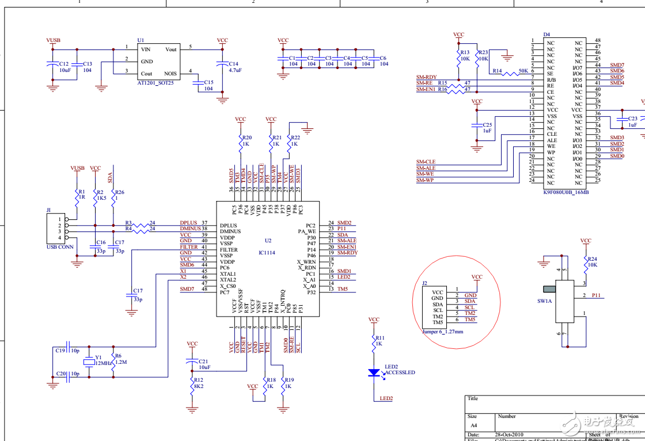Image resolution: width=645 pixels, height=441 pixels.
Task: Select the R21 resistor designator
Action: coord(277,138)
